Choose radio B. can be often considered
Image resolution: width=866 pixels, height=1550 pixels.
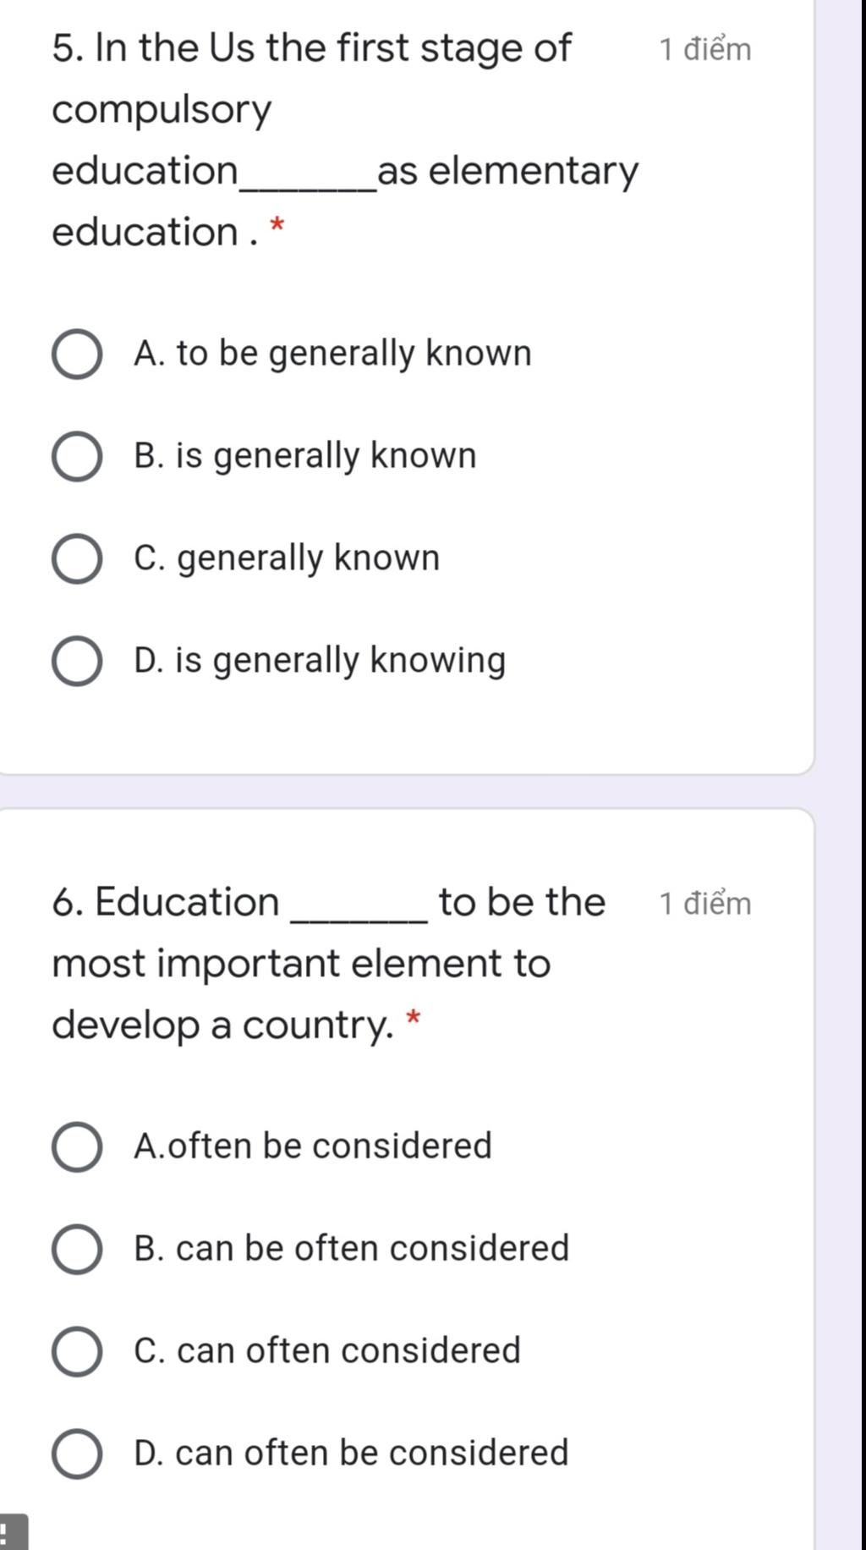tap(77, 1249)
